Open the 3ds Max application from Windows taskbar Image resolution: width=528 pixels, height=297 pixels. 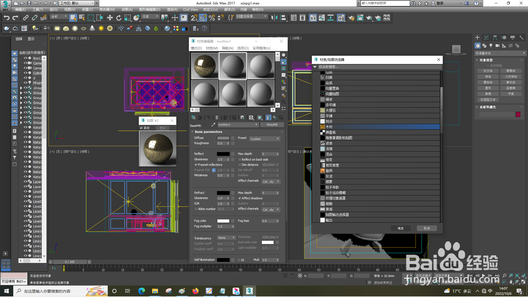249,291
